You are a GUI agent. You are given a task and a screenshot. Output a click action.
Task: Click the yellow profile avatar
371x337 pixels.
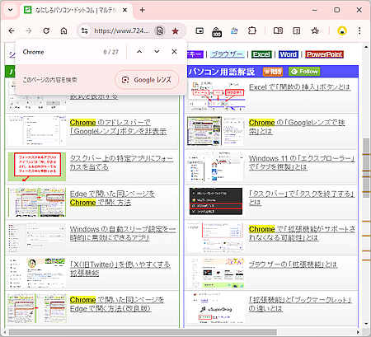tap(342, 30)
